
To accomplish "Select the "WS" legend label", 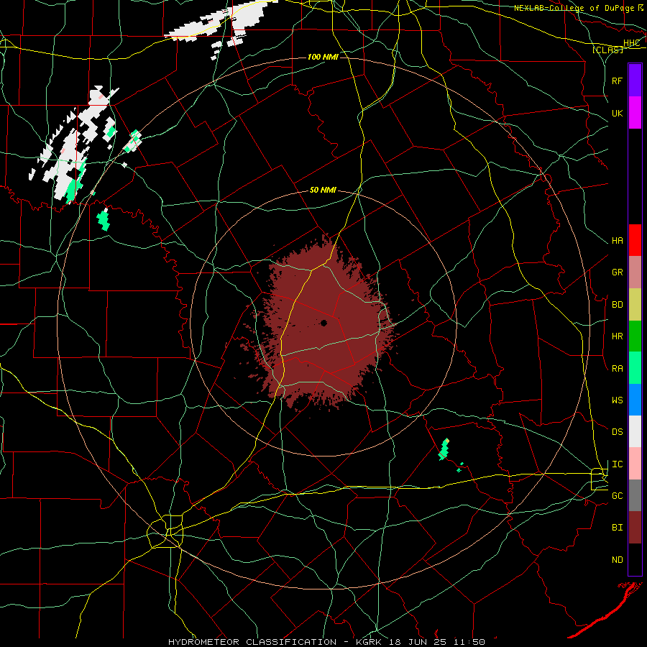I will (617, 400).
